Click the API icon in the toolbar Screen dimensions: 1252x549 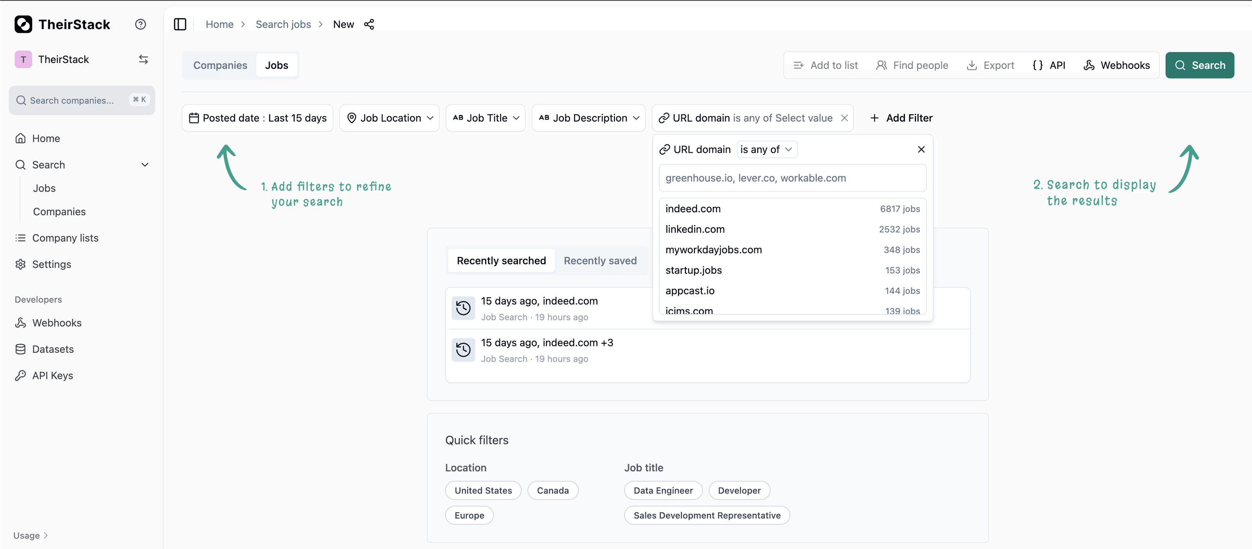tap(1037, 65)
